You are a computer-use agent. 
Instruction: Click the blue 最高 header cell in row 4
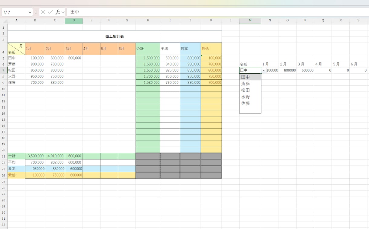(190, 49)
